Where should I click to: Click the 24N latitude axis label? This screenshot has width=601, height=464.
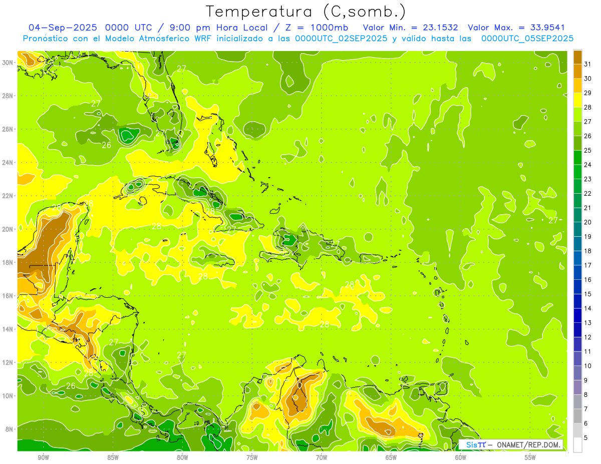[8, 163]
